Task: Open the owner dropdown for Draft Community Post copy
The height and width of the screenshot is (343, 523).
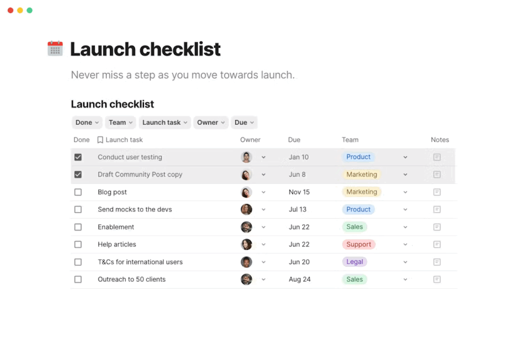Action: tap(264, 174)
